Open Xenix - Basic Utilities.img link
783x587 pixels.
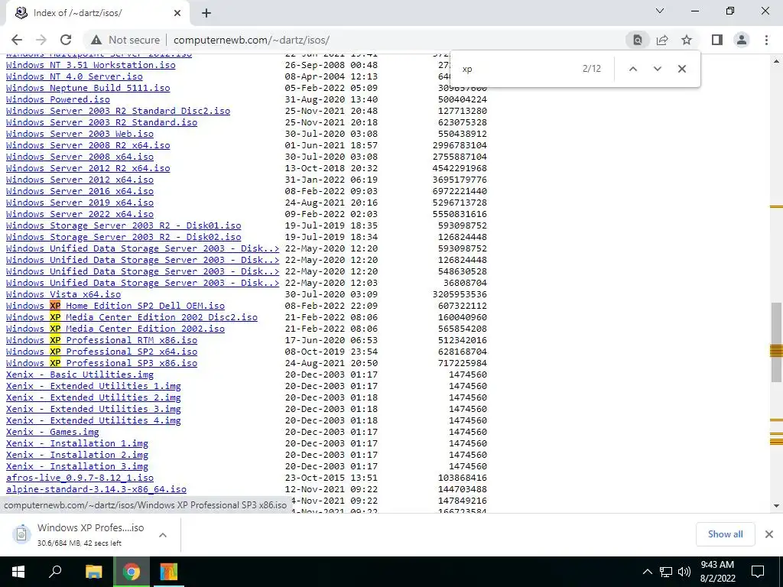[x=80, y=375]
